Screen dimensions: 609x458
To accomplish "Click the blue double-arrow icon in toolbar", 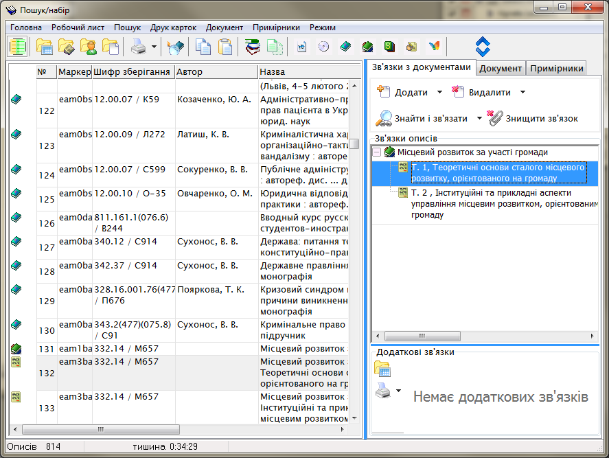I will tap(483, 47).
